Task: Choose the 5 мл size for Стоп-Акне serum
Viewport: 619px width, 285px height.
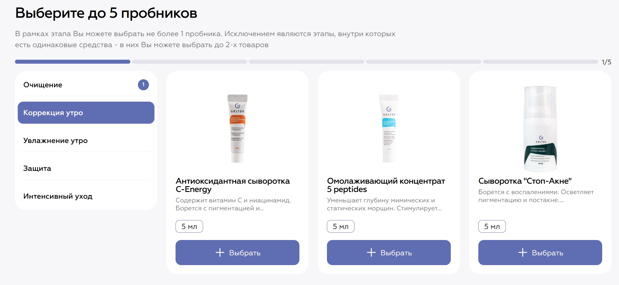Action: [492, 227]
